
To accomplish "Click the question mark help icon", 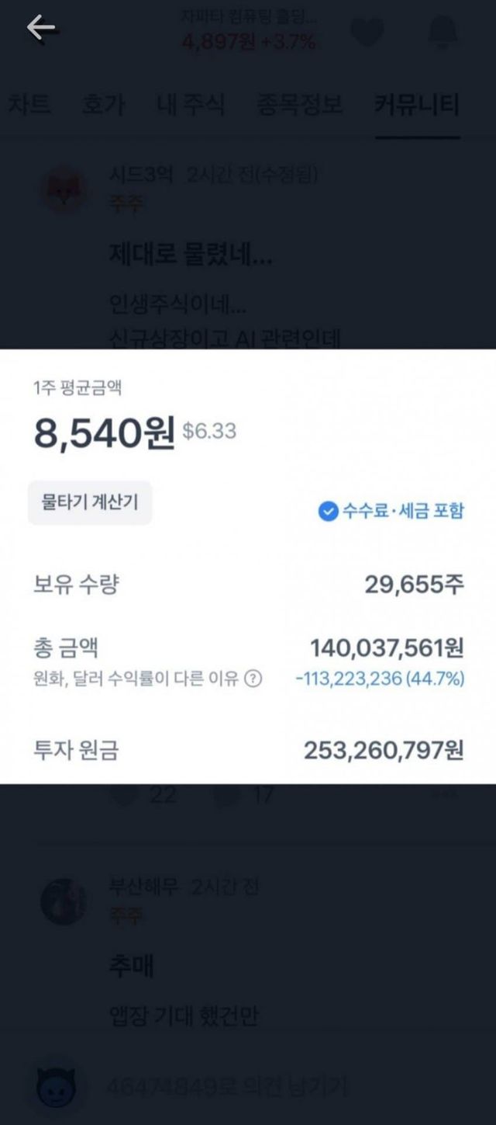I will pyautogui.click(x=253, y=679).
